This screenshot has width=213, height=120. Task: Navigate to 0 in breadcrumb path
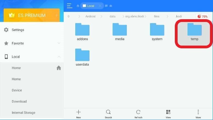[x=68, y=16]
